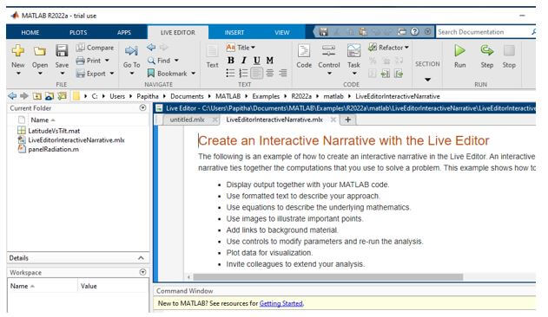Click the Bookmark icon
Viewport: 548px width, 317px height.
[x=151, y=74]
